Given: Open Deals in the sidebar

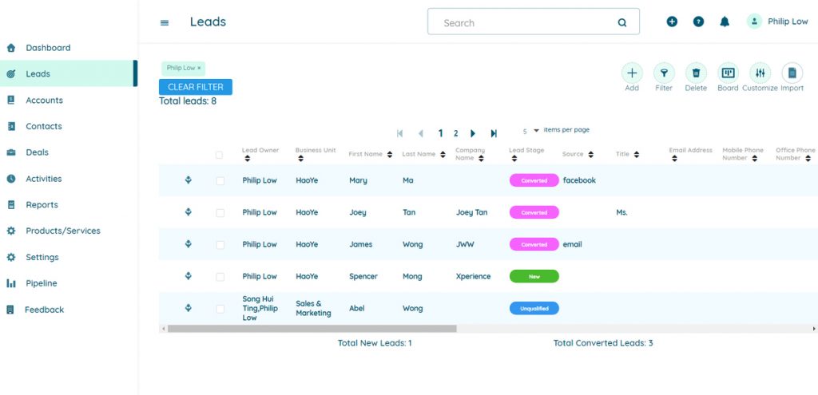Looking at the screenshot, I should [x=37, y=152].
